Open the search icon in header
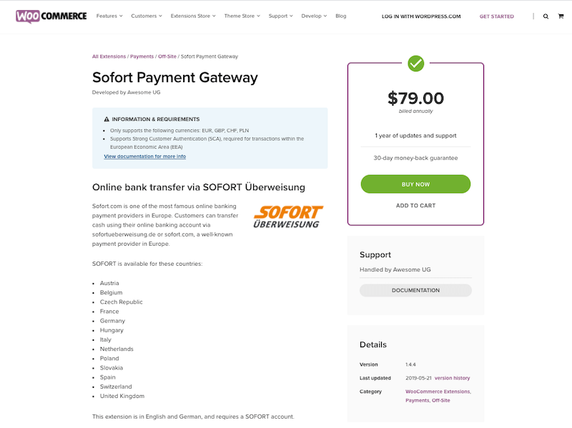 pyautogui.click(x=546, y=16)
